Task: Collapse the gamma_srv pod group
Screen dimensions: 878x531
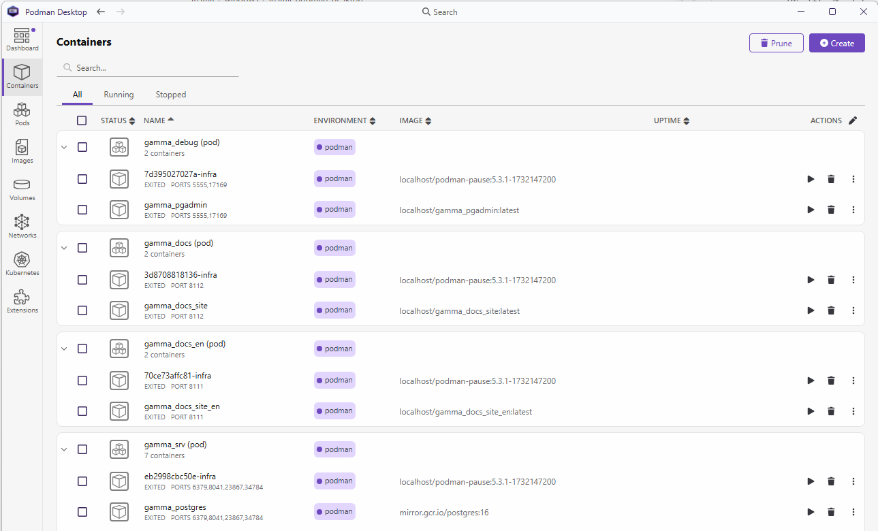Action: [x=65, y=449]
